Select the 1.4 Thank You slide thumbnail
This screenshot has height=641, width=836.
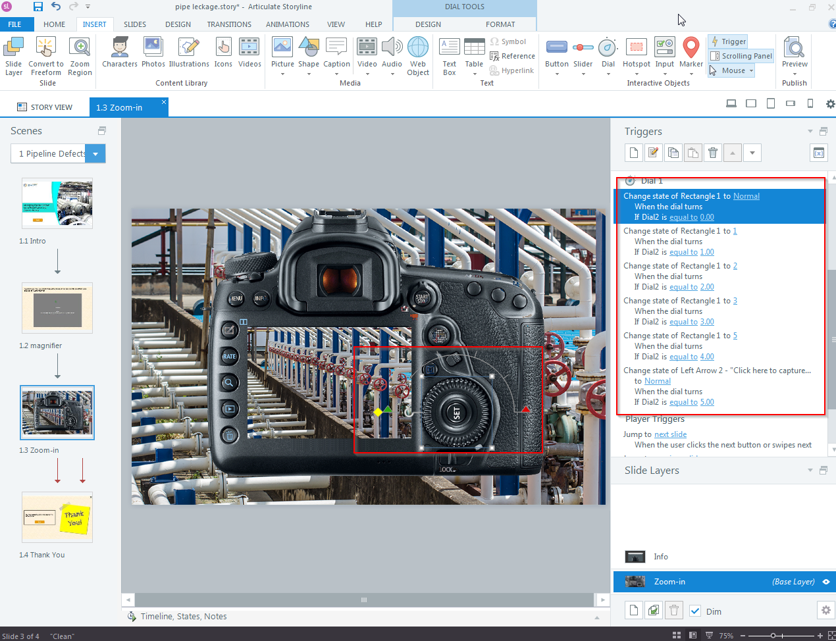click(x=57, y=517)
